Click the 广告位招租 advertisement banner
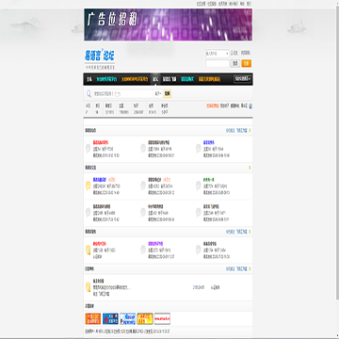339x339 pixels. point(169,24)
